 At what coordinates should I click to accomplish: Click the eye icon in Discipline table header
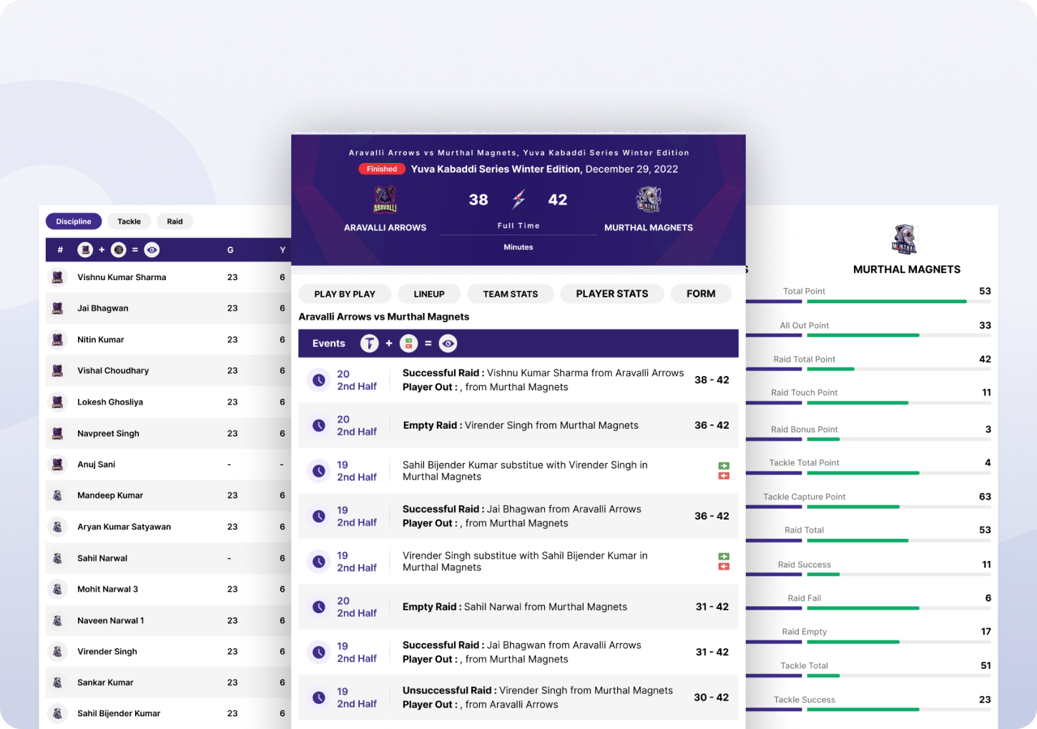coord(152,250)
